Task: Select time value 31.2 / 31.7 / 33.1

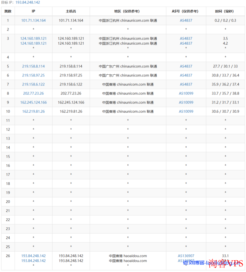Action: pyautogui.click(x=225, y=102)
